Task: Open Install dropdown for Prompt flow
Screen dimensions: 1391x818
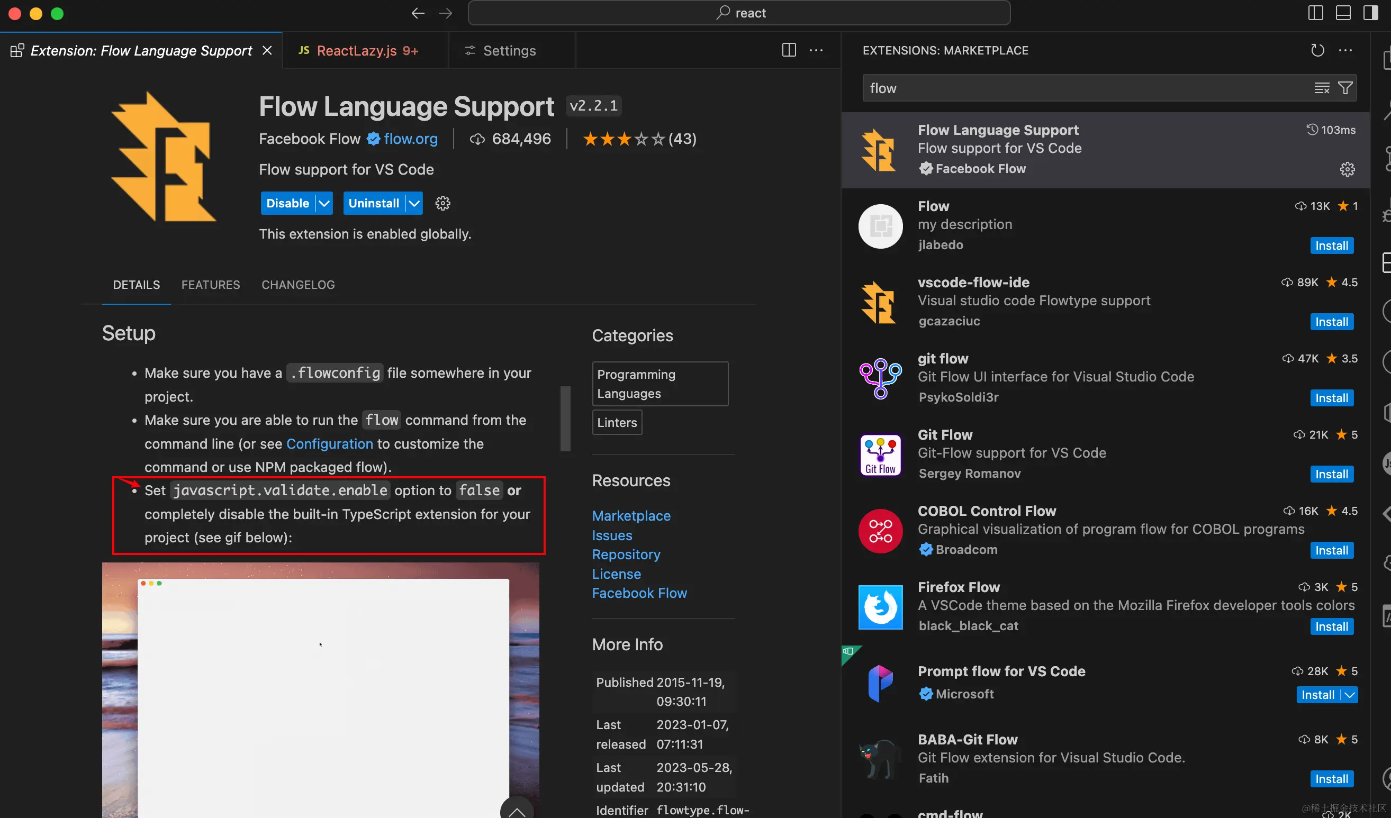Action: click(x=1350, y=695)
